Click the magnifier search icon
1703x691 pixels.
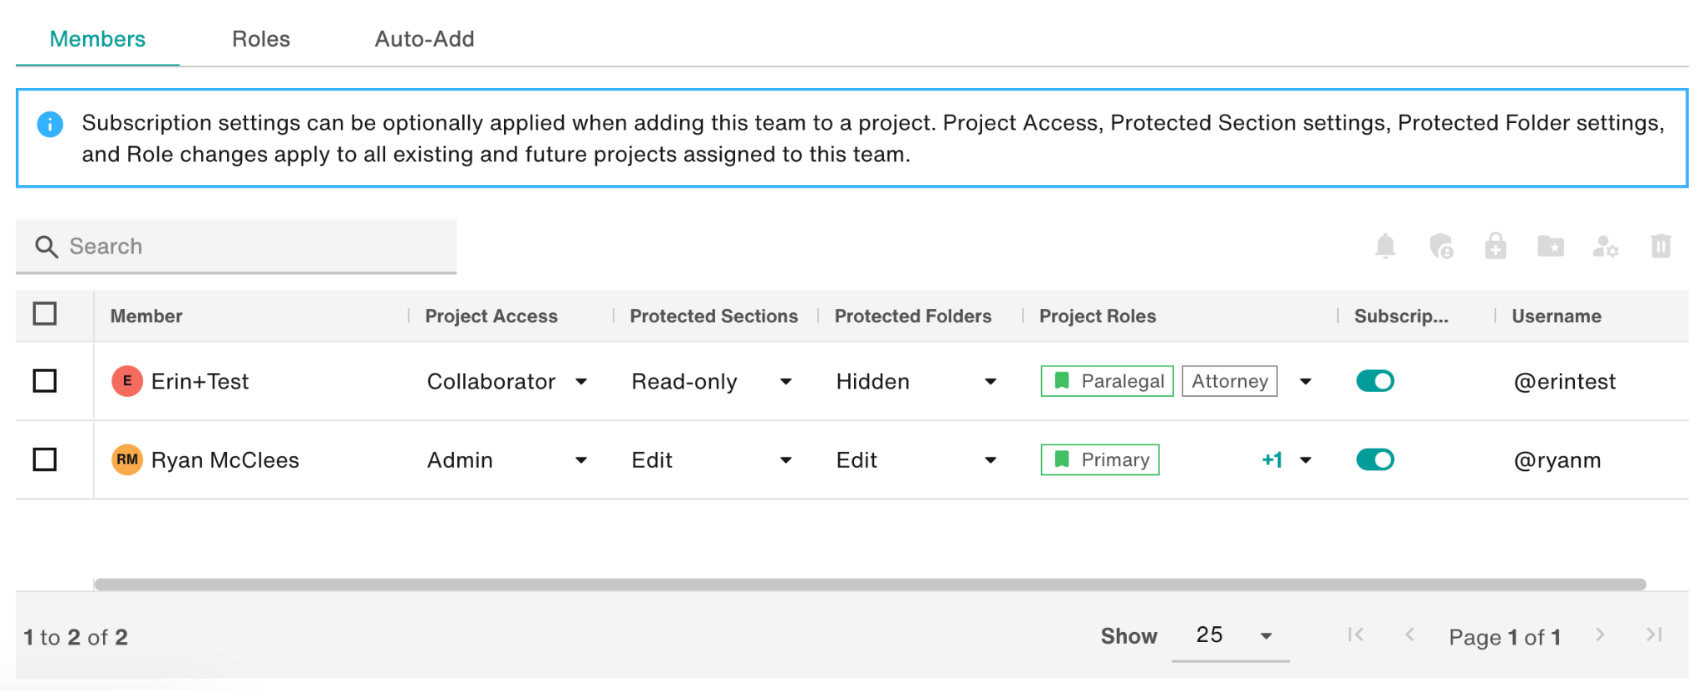point(47,247)
